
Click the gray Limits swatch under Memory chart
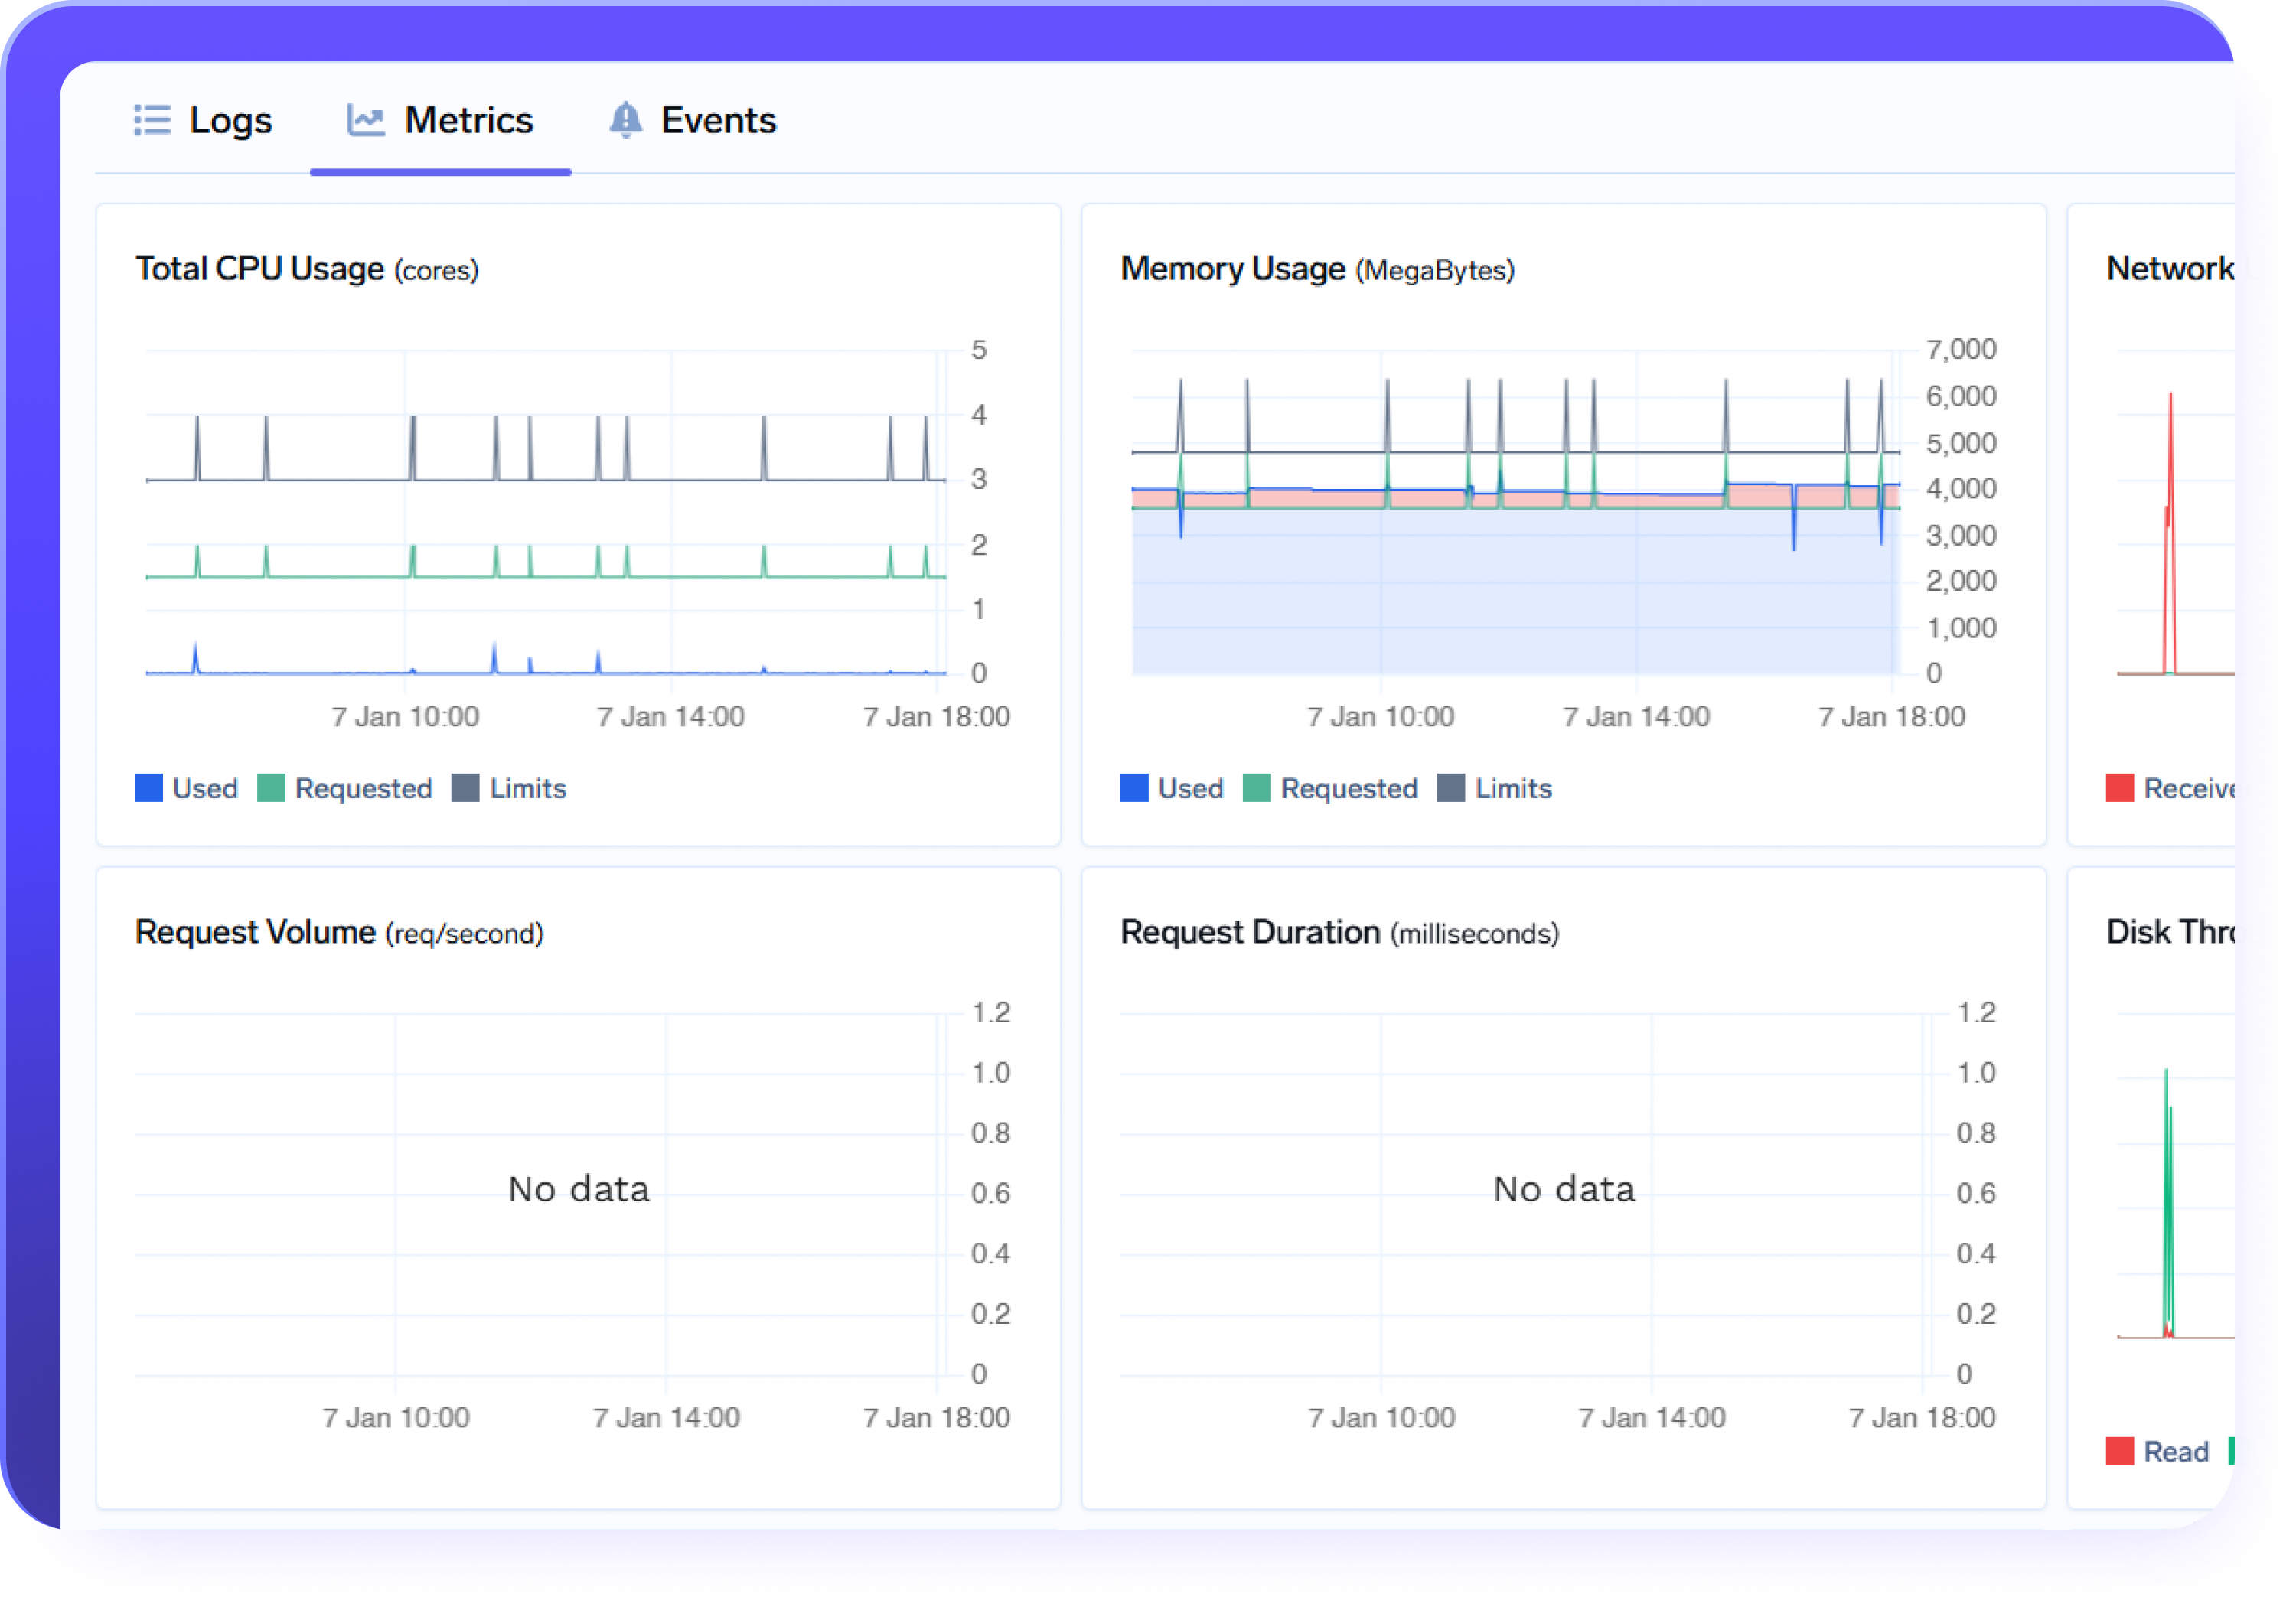(1452, 788)
